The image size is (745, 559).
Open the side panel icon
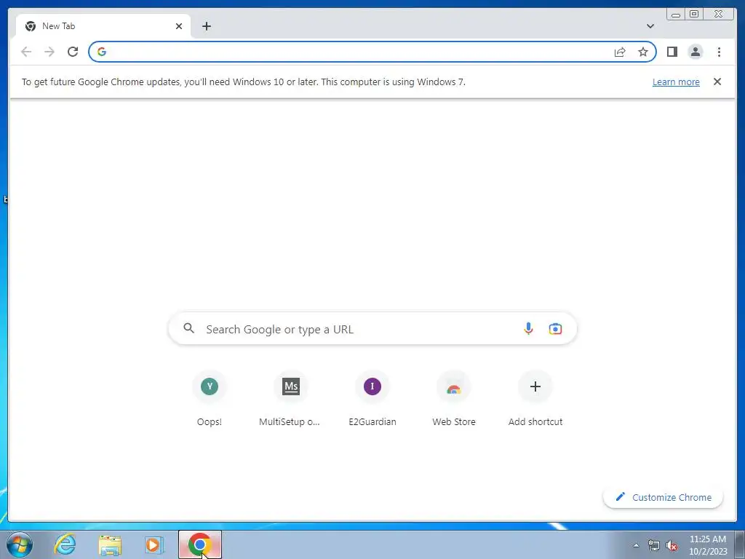click(x=672, y=52)
